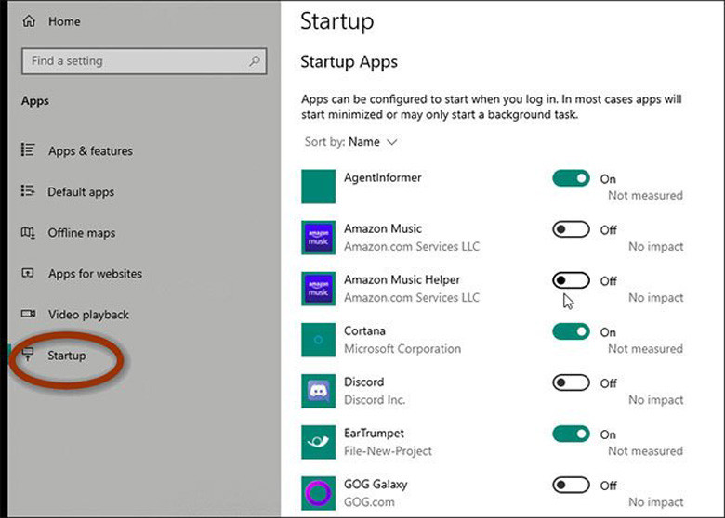Click the GOG Galaxy app icon
Viewport: 725px width, 518px height.
[x=318, y=493]
